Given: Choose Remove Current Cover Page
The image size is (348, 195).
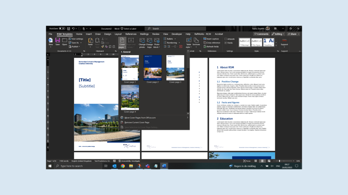Looking at the screenshot, I should [x=137, y=122].
